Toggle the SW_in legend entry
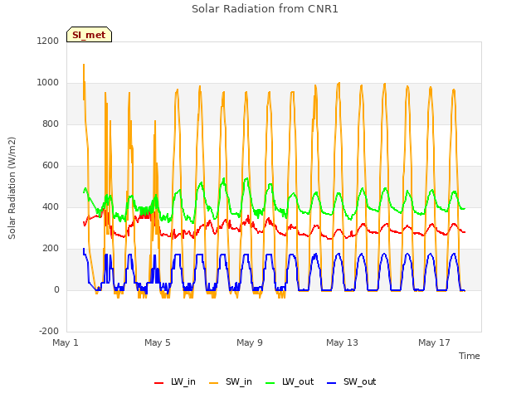 (231, 381)
